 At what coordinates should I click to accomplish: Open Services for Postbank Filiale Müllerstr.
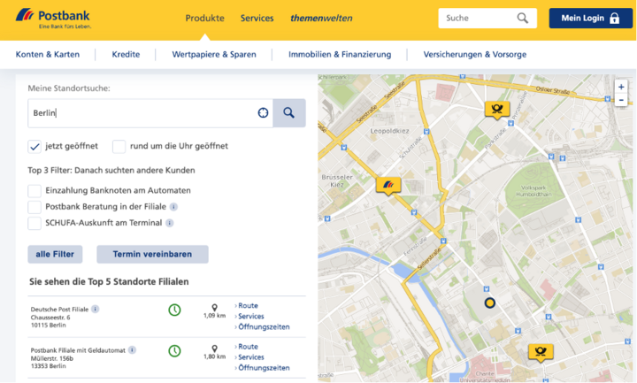point(250,357)
